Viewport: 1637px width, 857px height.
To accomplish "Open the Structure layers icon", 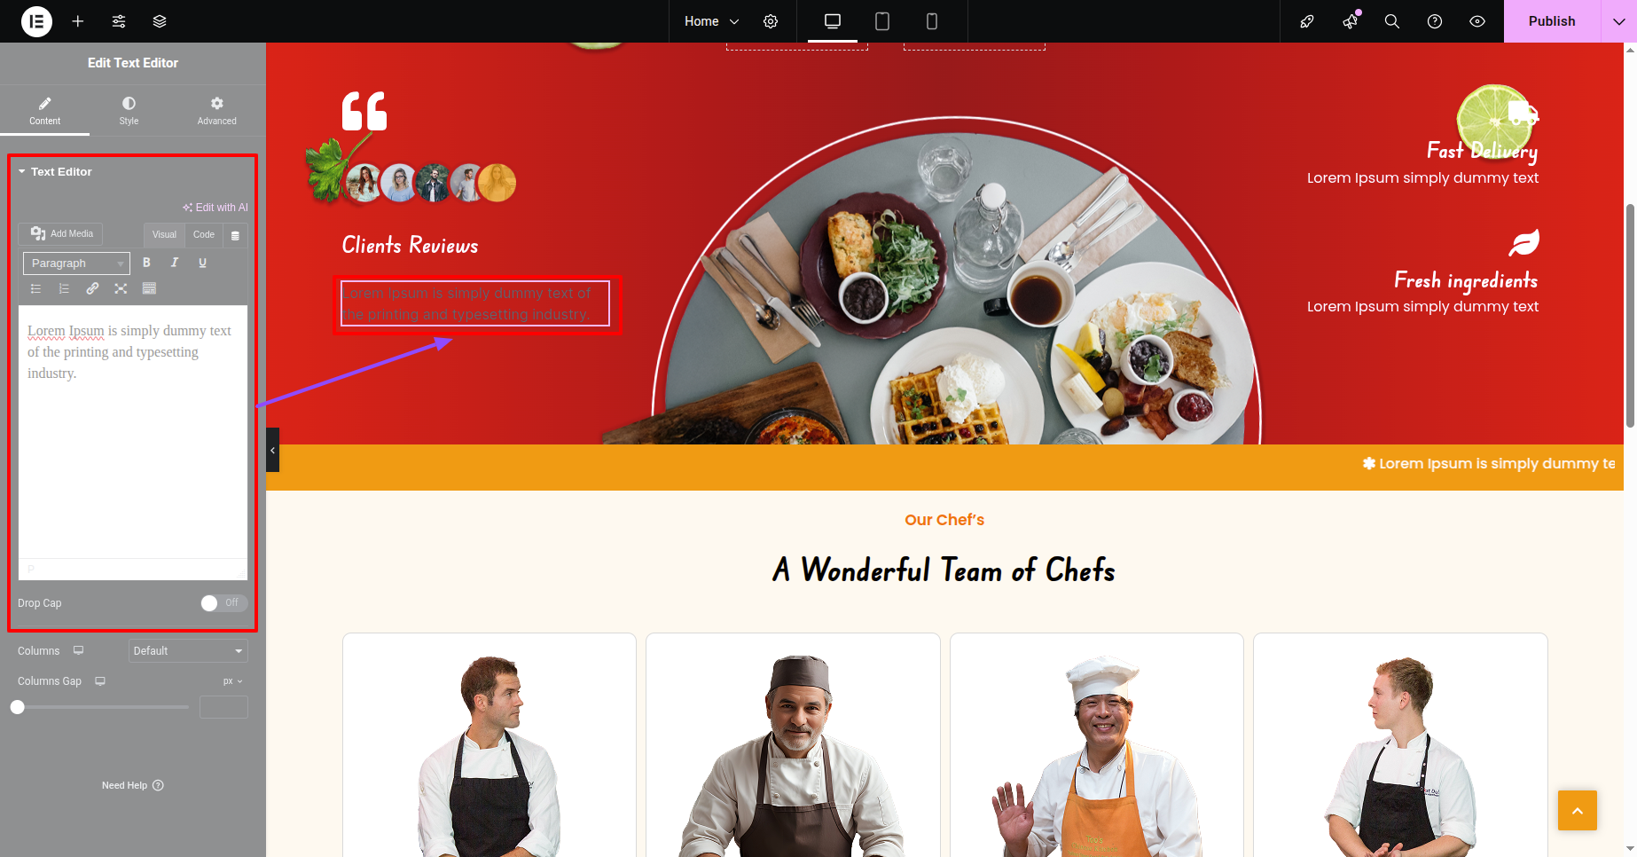I will [160, 21].
